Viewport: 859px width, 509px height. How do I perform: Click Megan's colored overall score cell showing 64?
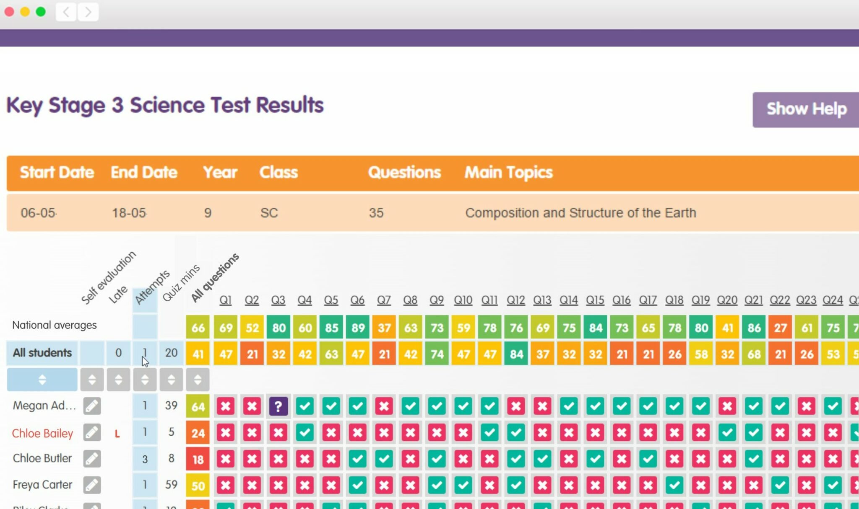[197, 406]
